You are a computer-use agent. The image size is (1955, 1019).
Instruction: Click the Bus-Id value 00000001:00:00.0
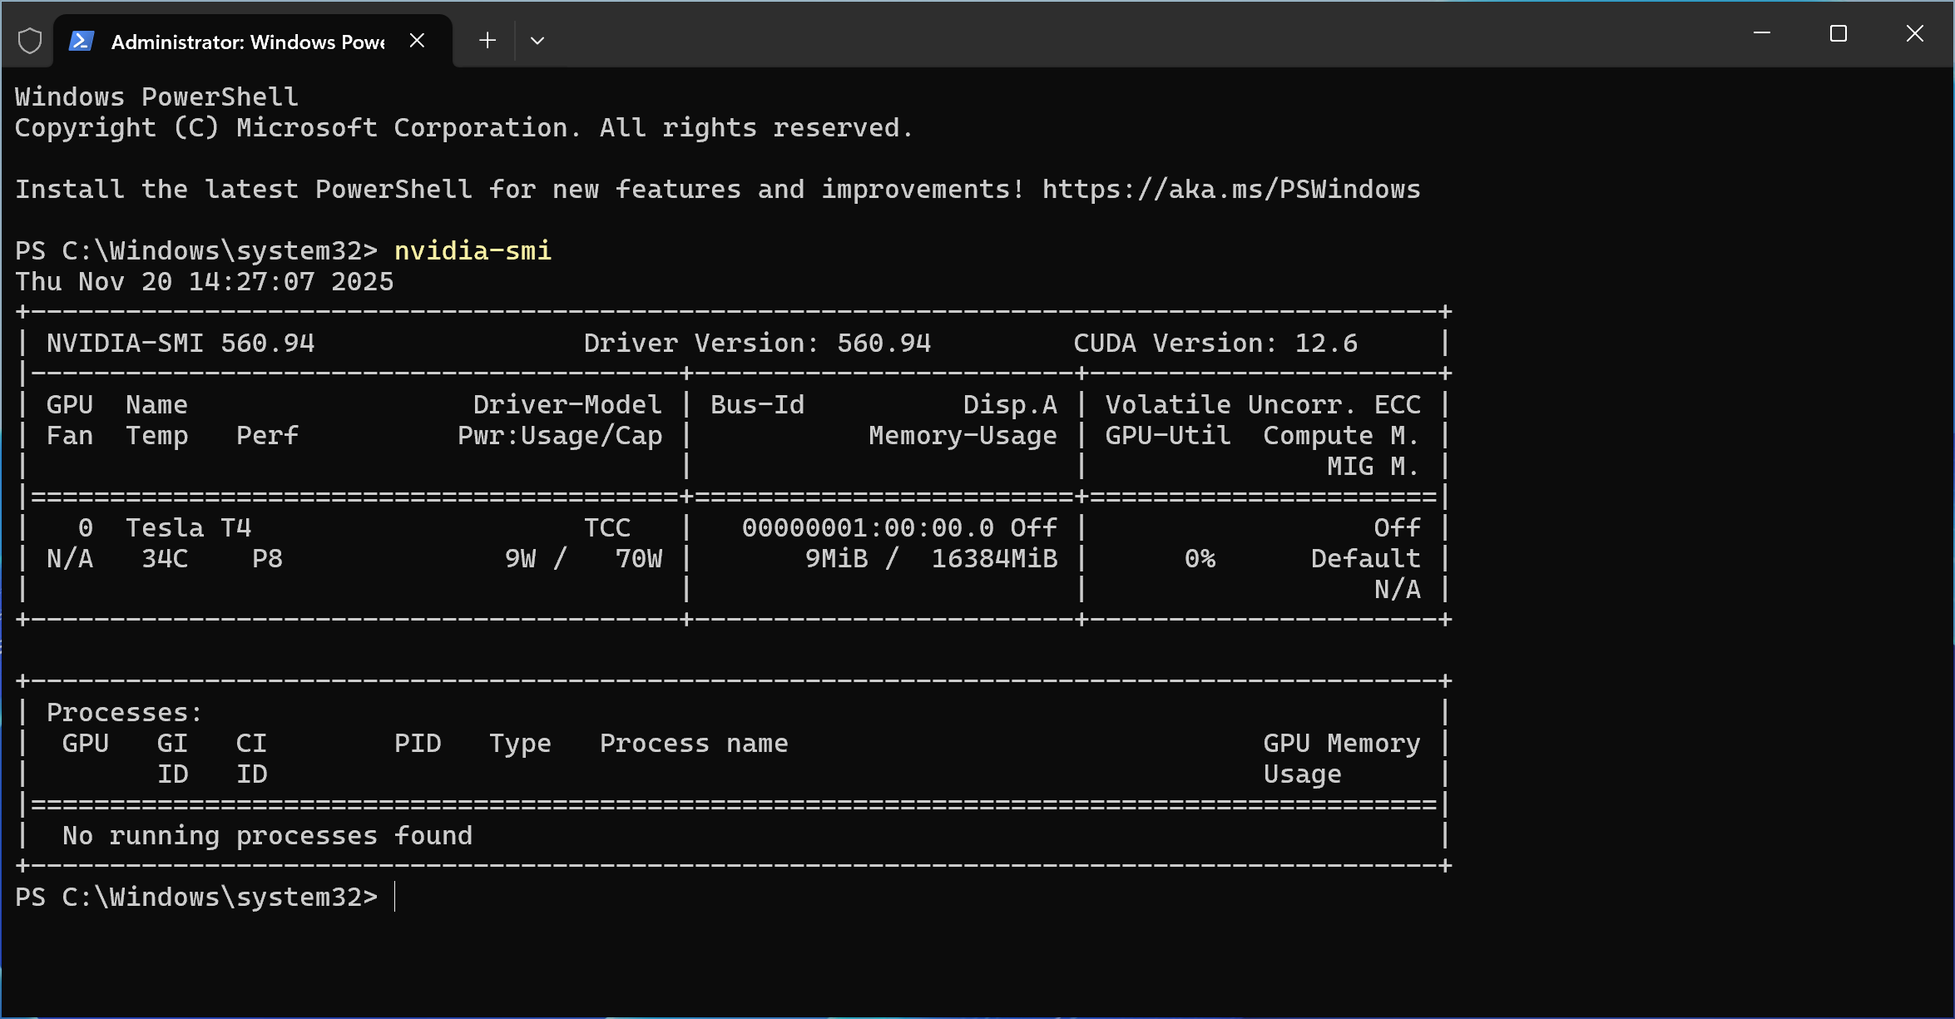point(868,528)
